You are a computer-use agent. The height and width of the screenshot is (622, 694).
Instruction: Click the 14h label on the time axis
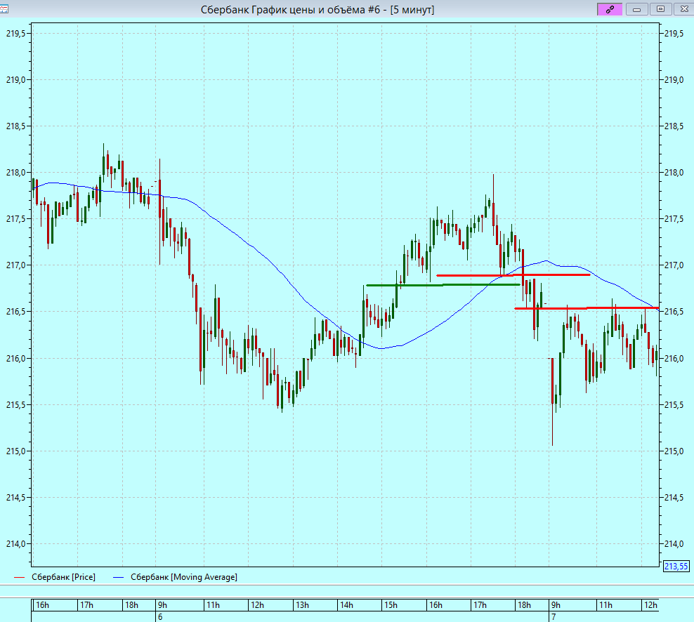tap(346, 604)
